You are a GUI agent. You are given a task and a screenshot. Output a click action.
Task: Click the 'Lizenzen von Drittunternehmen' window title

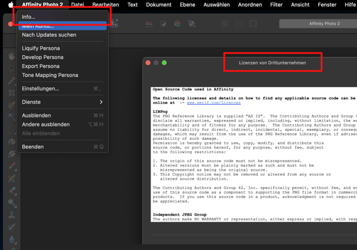272,63
